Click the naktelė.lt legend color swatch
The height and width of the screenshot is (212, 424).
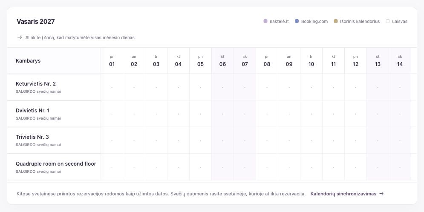coord(265,21)
